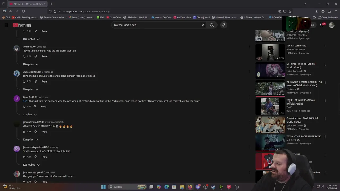Image resolution: width=340 pixels, height=191 pixels.
Task: Open @moneybagzgee32 channel link
Action: click(x=33, y=172)
